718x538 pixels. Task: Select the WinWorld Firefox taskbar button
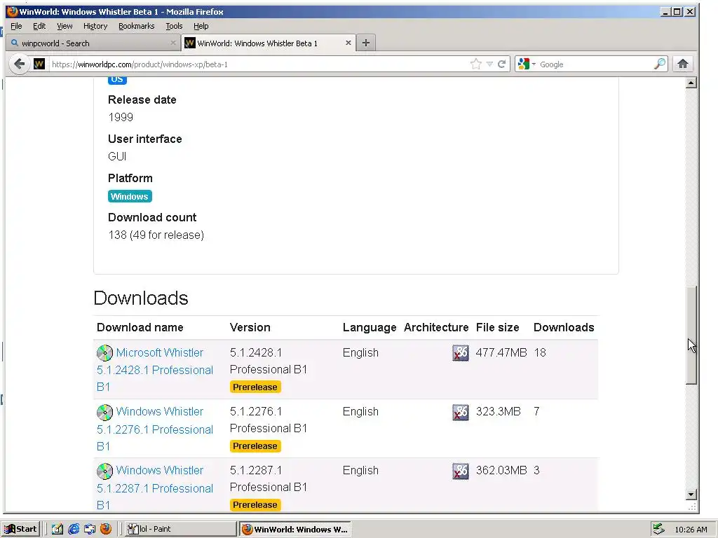click(295, 529)
